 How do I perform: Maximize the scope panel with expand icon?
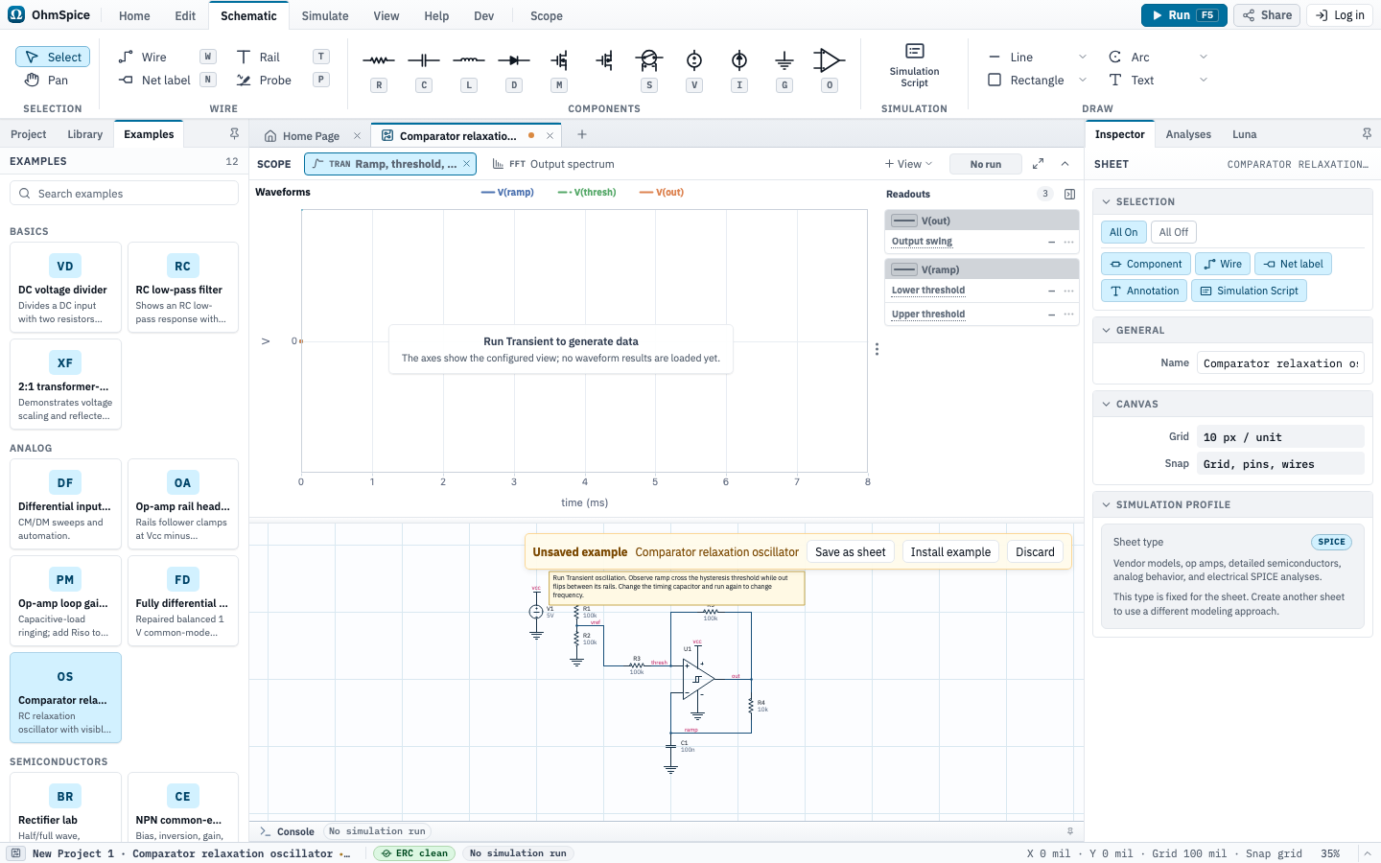point(1038,164)
